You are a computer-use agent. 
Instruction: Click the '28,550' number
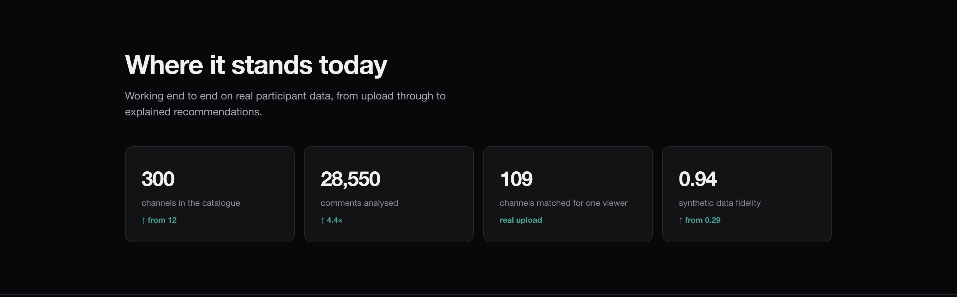tap(350, 179)
